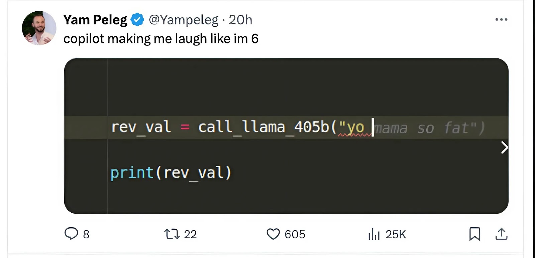
Task: Click the 25K views count
Action: tap(396, 234)
